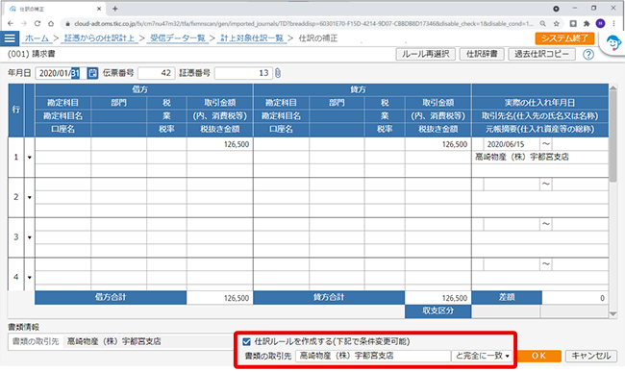Screen dimensions: 625x372
Task: Open the と完全に一致 match condition dropdown
Action: [483, 356]
